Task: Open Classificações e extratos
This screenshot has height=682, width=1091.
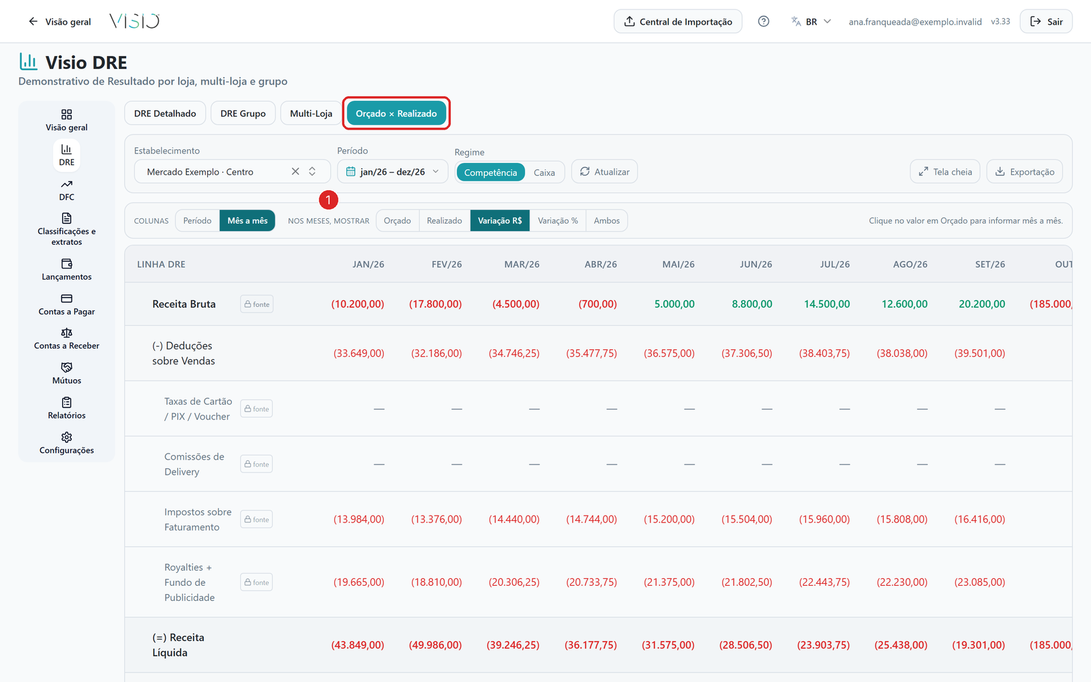Action: coord(66,229)
